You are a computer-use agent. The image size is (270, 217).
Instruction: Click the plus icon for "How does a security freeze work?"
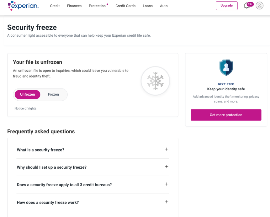click(167, 202)
